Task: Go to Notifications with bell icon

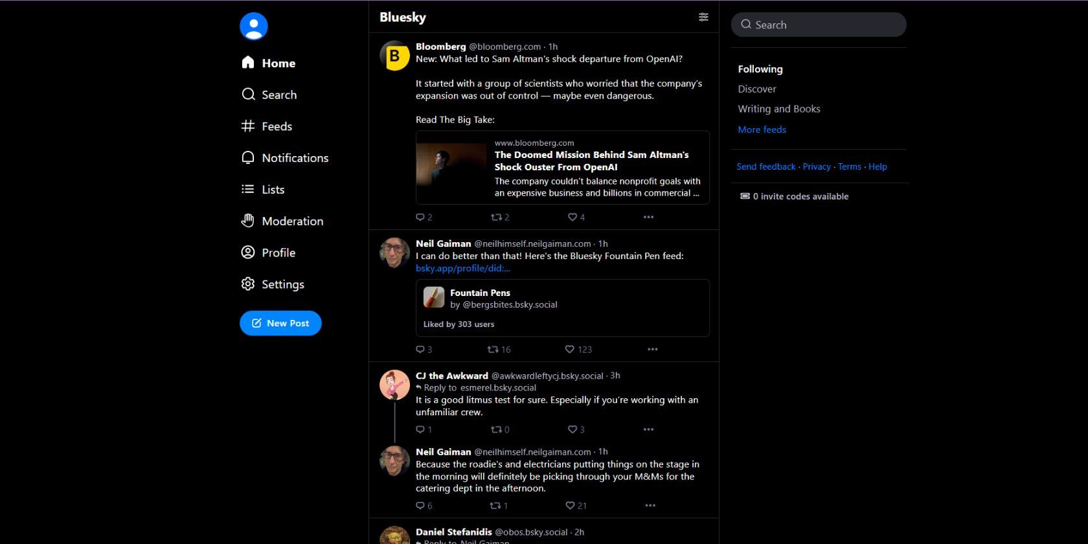Action: (x=285, y=158)
